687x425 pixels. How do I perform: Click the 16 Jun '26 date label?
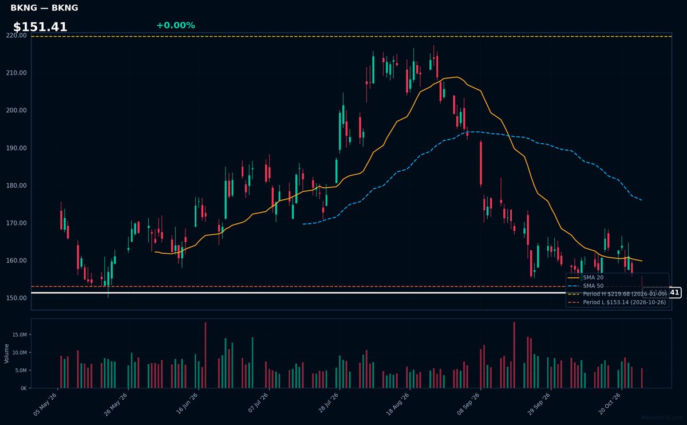[187, 404]
